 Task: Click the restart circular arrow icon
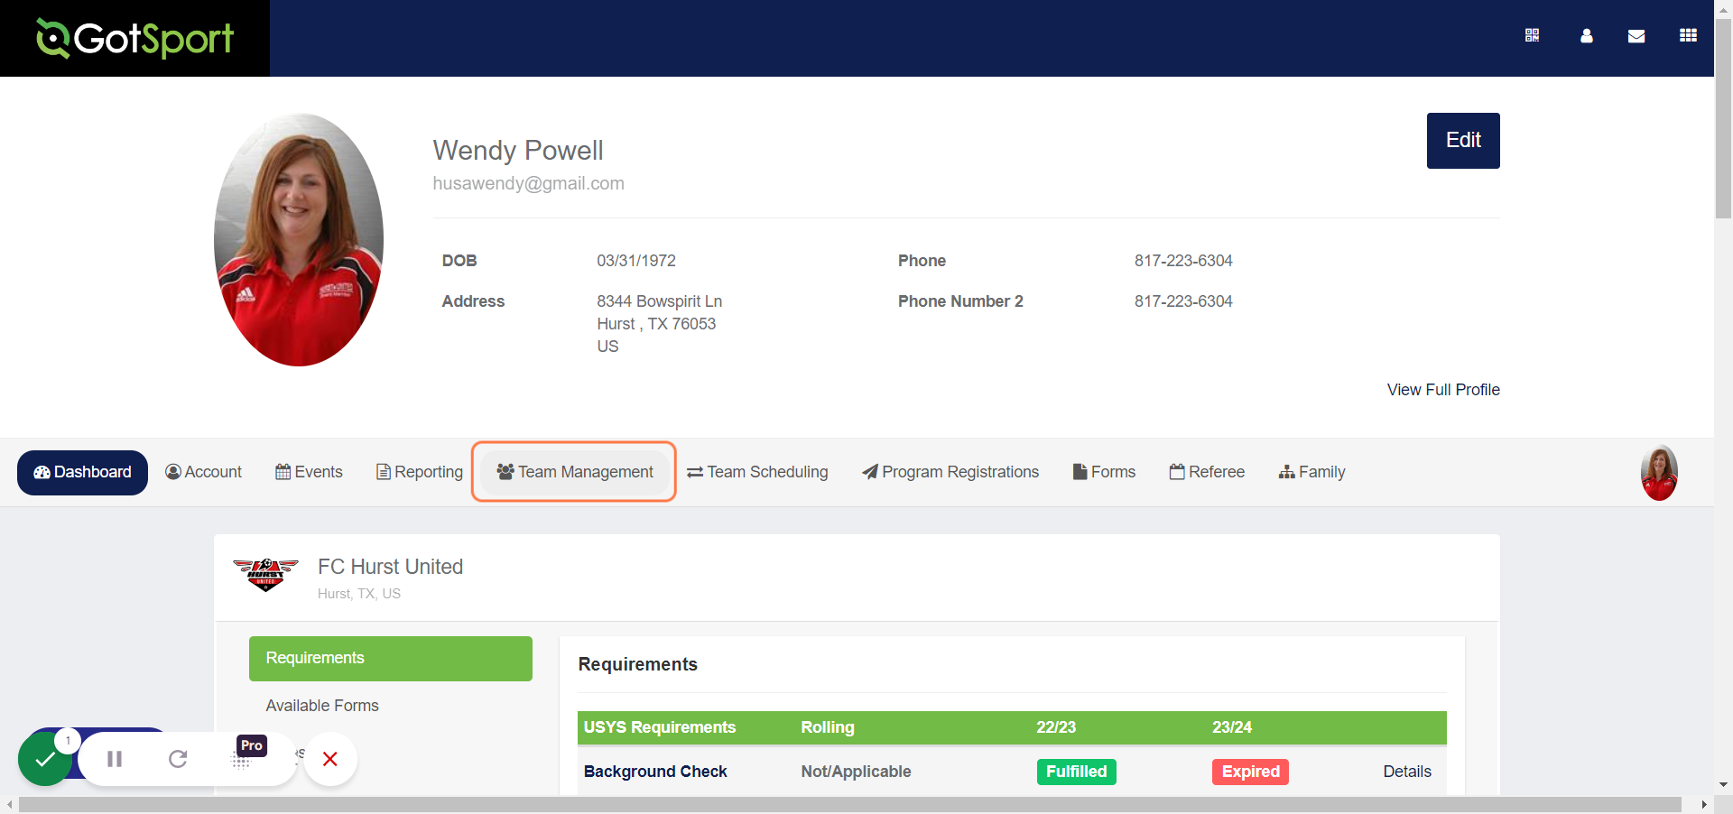click(x=178, y=759)
